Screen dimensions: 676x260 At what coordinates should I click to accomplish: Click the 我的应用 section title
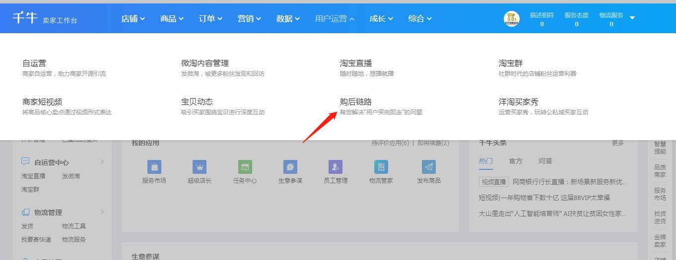[145, 143]
